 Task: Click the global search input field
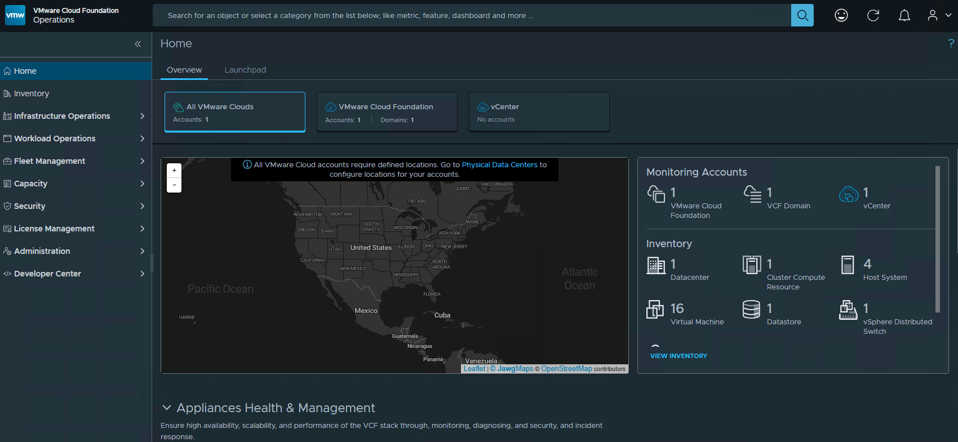472,15
